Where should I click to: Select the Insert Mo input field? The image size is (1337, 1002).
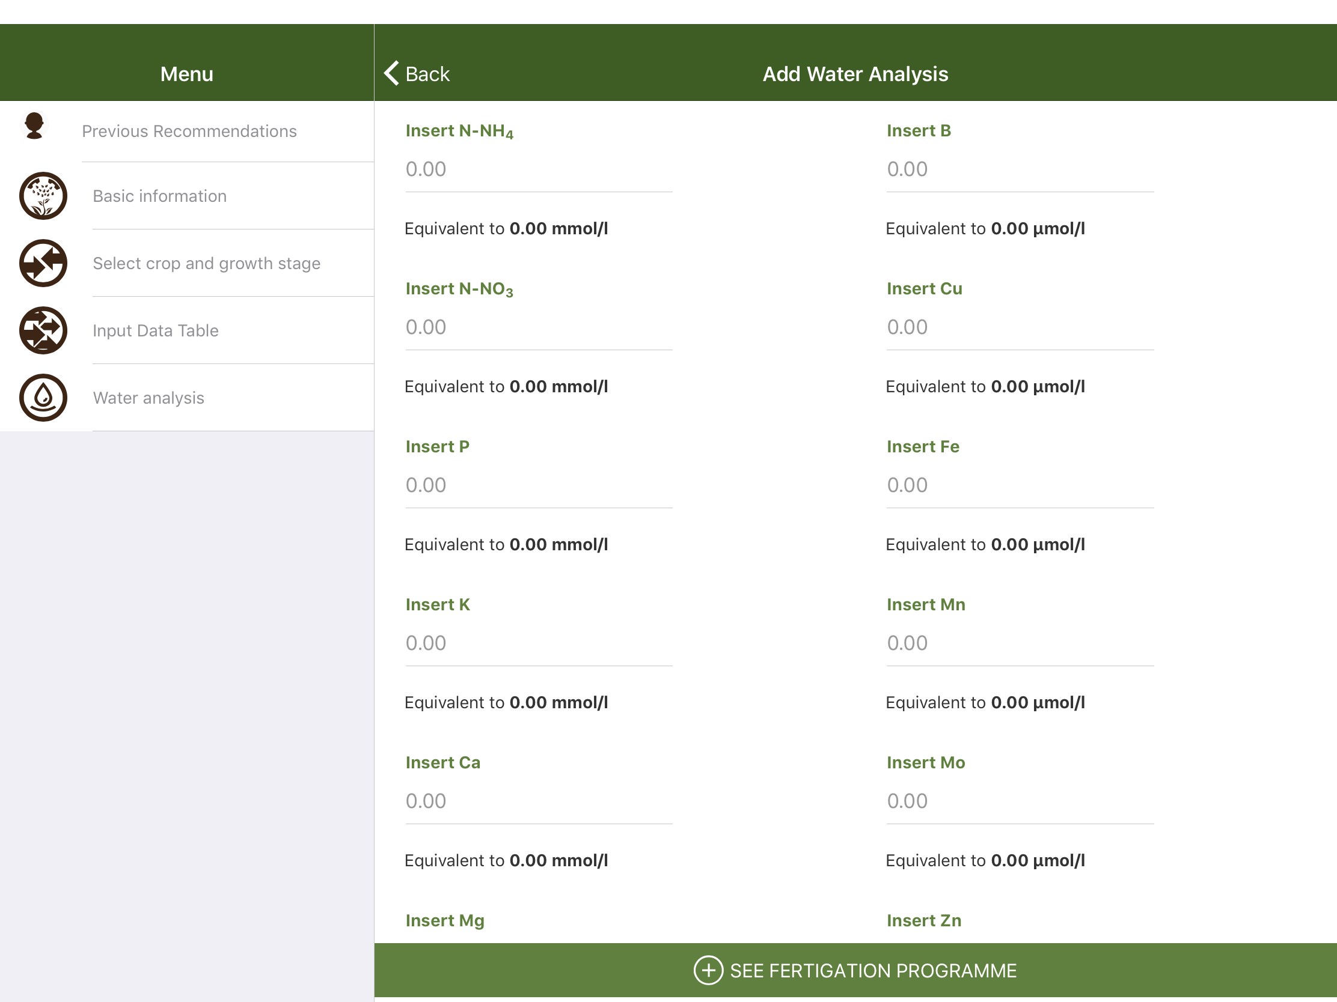pyautogui.click(x=1019, y=801)
